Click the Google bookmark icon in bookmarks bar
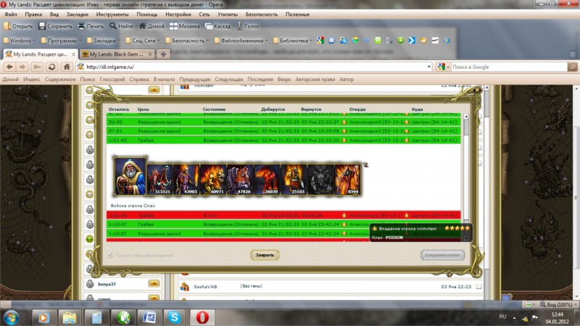Screen dimensions: 580x326 [x=320, y=41]
